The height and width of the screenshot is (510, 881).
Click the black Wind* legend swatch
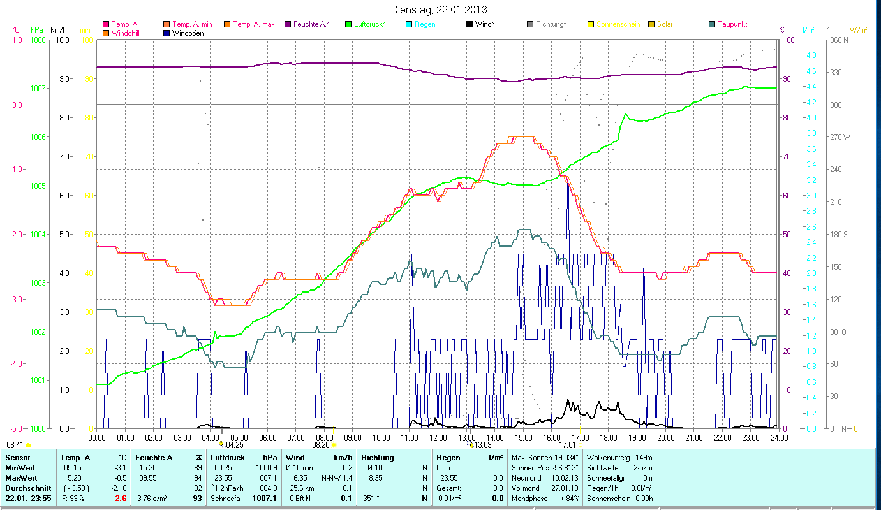(x=470, y=25)
